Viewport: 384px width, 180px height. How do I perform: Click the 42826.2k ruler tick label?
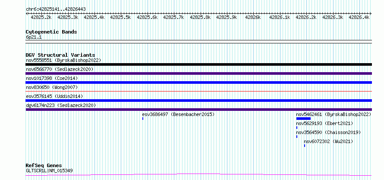pos(306,17)
